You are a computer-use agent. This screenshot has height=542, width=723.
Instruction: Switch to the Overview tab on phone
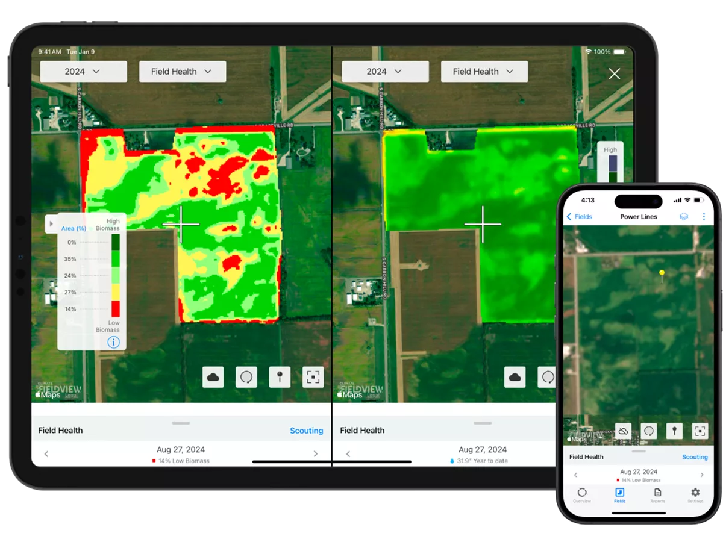coord(582,495)
